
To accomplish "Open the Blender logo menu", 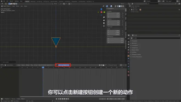I will (x=2, y=1).
